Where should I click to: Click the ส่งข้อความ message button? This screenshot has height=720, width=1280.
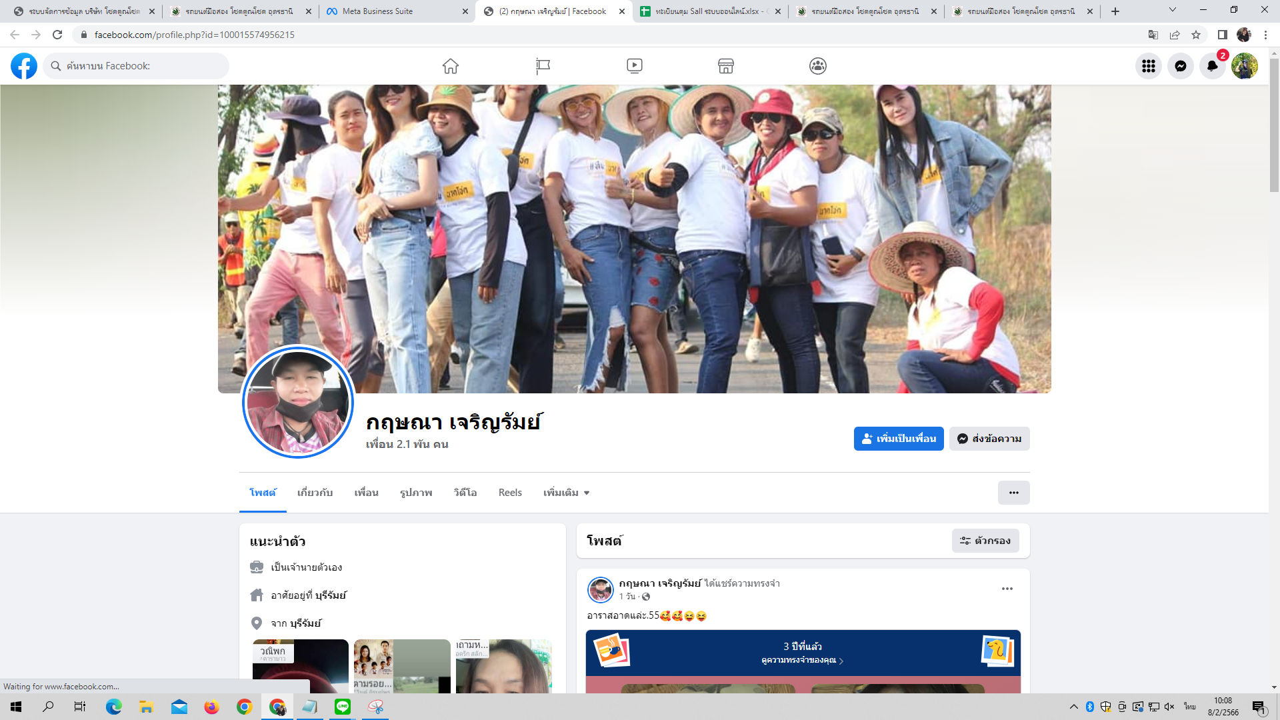pyautogui.click(x=989, y=439)
